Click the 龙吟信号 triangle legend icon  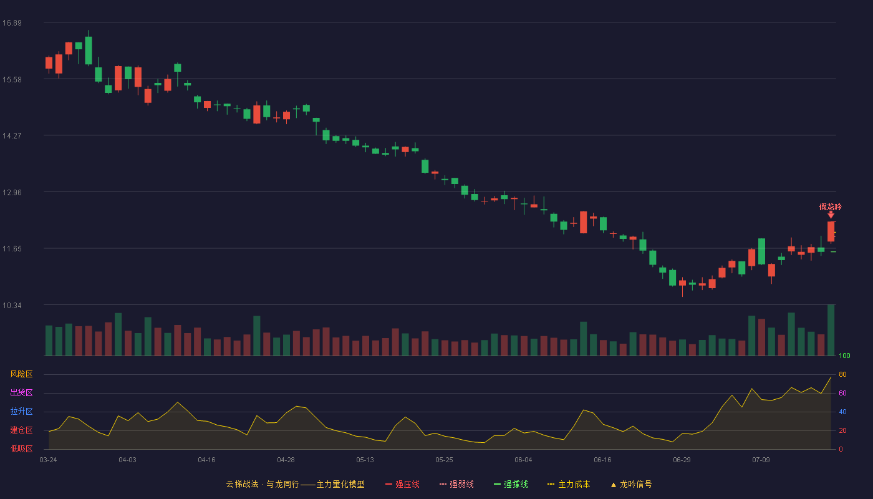(x=614, y=485)
